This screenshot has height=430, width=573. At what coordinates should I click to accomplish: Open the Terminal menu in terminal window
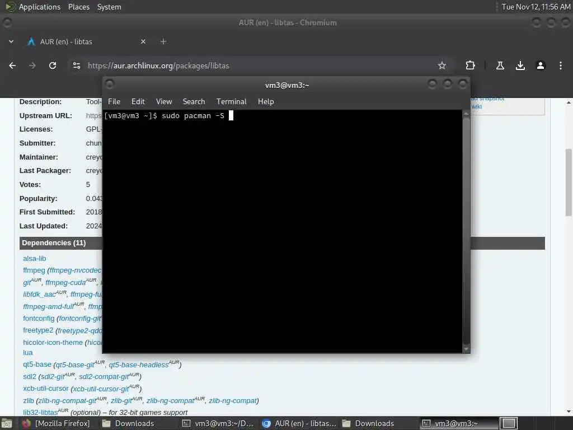pyautogui.click(x=231, y=102)
